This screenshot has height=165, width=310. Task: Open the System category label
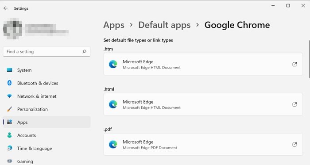(x=24, y=70)
